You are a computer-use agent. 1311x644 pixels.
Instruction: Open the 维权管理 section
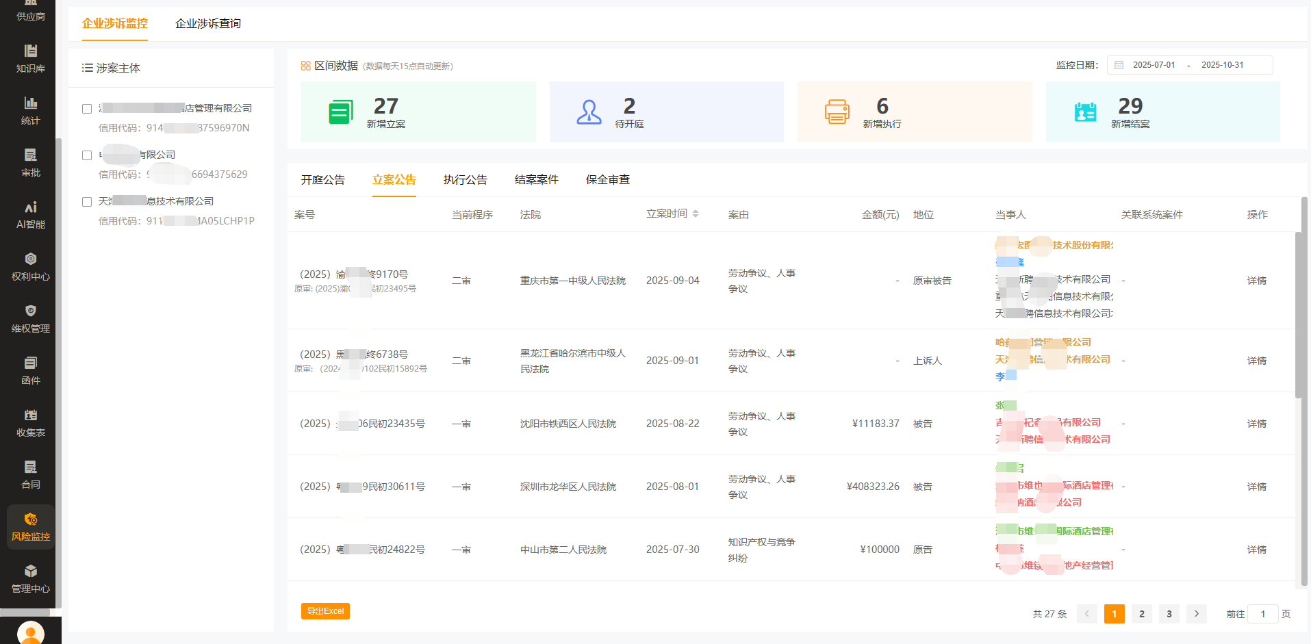pyautogui.click(x=29, y=318)
